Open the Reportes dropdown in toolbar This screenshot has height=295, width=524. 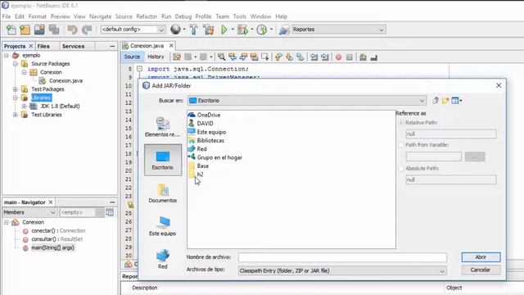[338, 29]
